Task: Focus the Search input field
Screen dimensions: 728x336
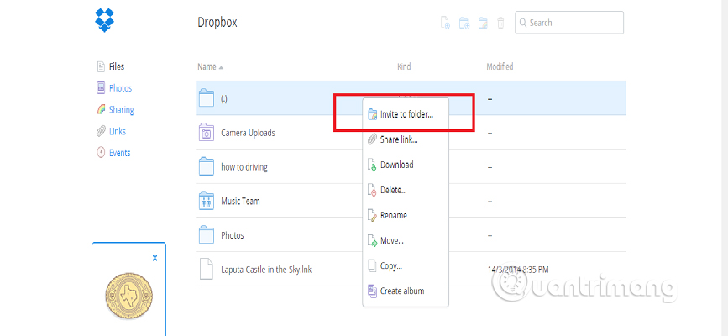Action: [569, 23]
